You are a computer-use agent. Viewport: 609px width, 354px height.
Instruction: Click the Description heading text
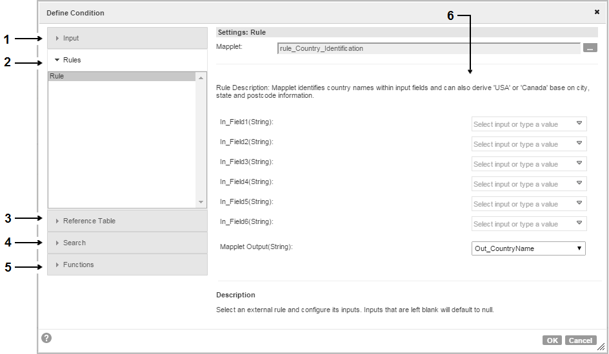coord(235,295)
